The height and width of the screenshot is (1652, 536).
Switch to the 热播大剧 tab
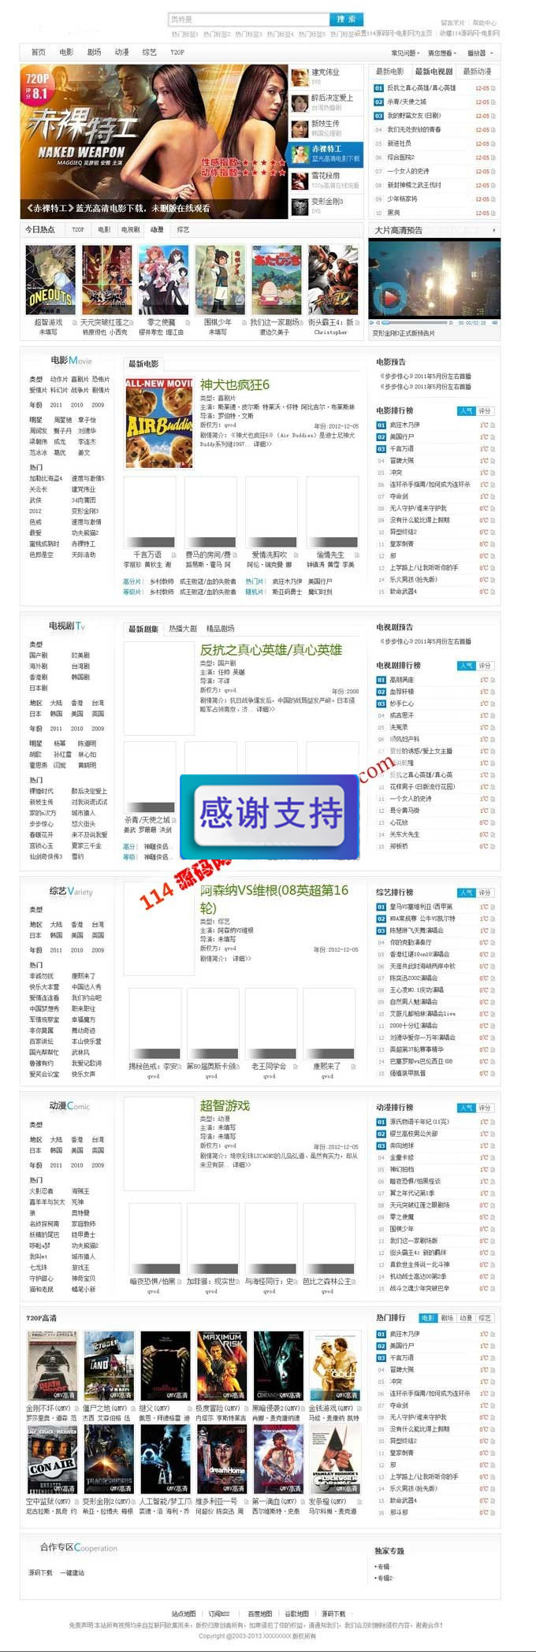click(183, 629)
